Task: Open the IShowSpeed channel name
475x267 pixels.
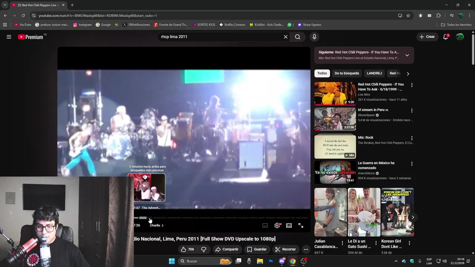Action: tap(366, 115)
